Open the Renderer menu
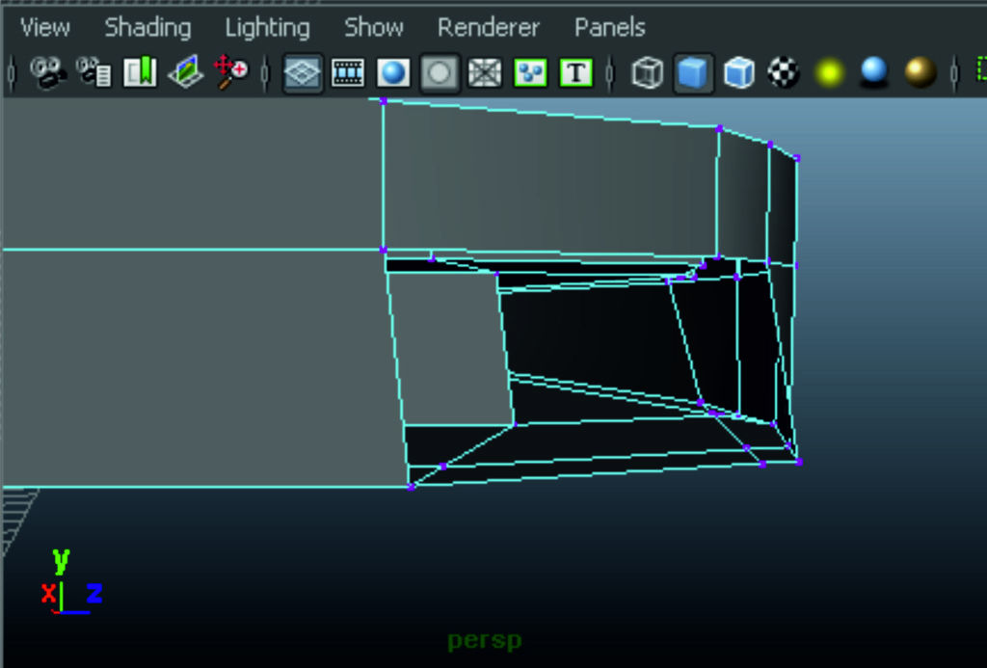987x668 pixels. point(489,28)
